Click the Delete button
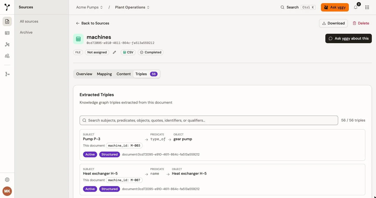The width and height of the screenshot is (376, 198). [361, 23]
